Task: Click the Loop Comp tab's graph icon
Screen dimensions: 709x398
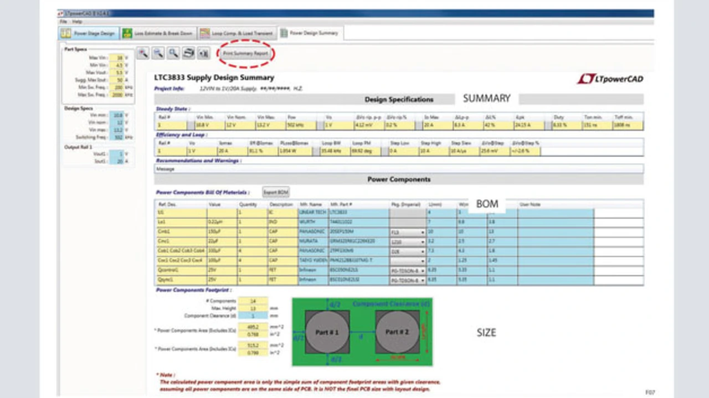Action: 204,33
